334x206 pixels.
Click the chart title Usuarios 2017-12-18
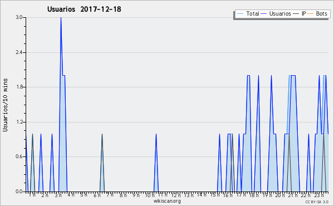click(84, 9)
